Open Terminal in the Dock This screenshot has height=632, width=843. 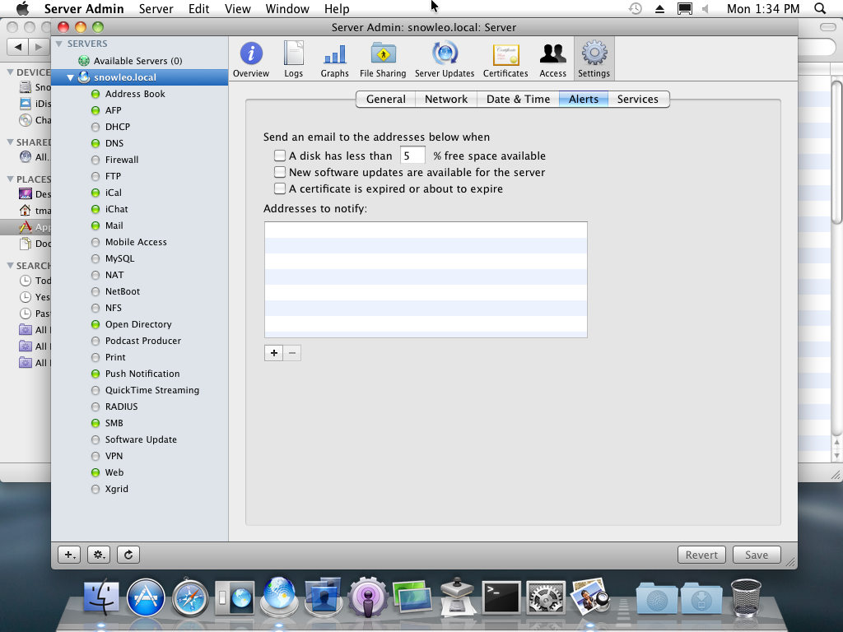[501, 597]
